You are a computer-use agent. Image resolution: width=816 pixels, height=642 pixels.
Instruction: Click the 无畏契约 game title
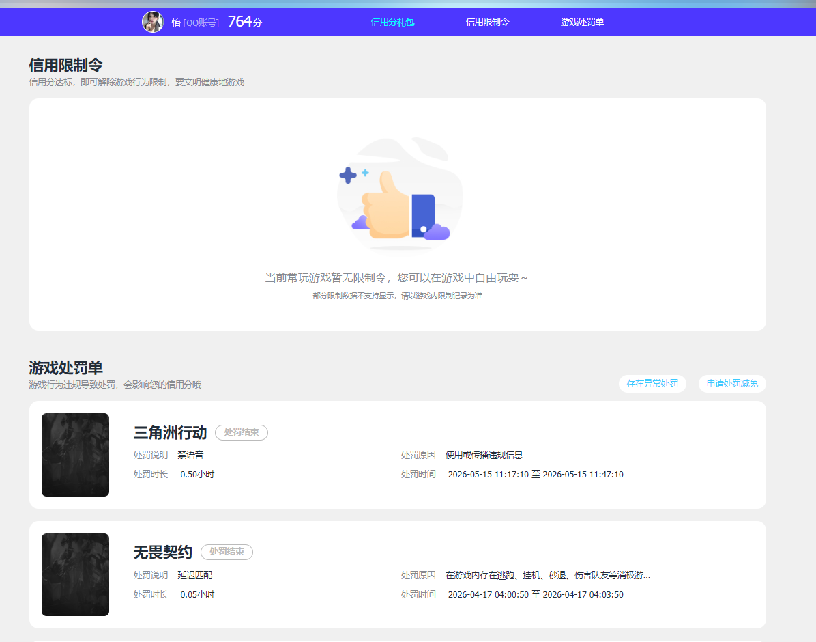[163, 553]
